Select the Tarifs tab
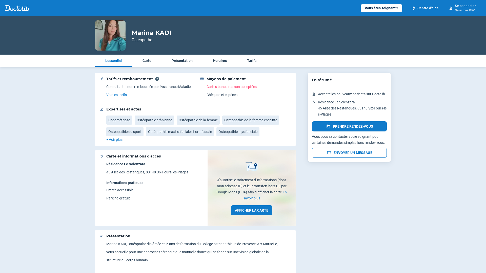Viewport: 486px width, 273px height. 252,61
